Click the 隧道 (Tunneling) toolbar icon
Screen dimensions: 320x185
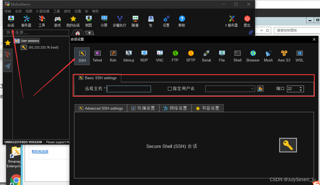click(x=135, y=21)
